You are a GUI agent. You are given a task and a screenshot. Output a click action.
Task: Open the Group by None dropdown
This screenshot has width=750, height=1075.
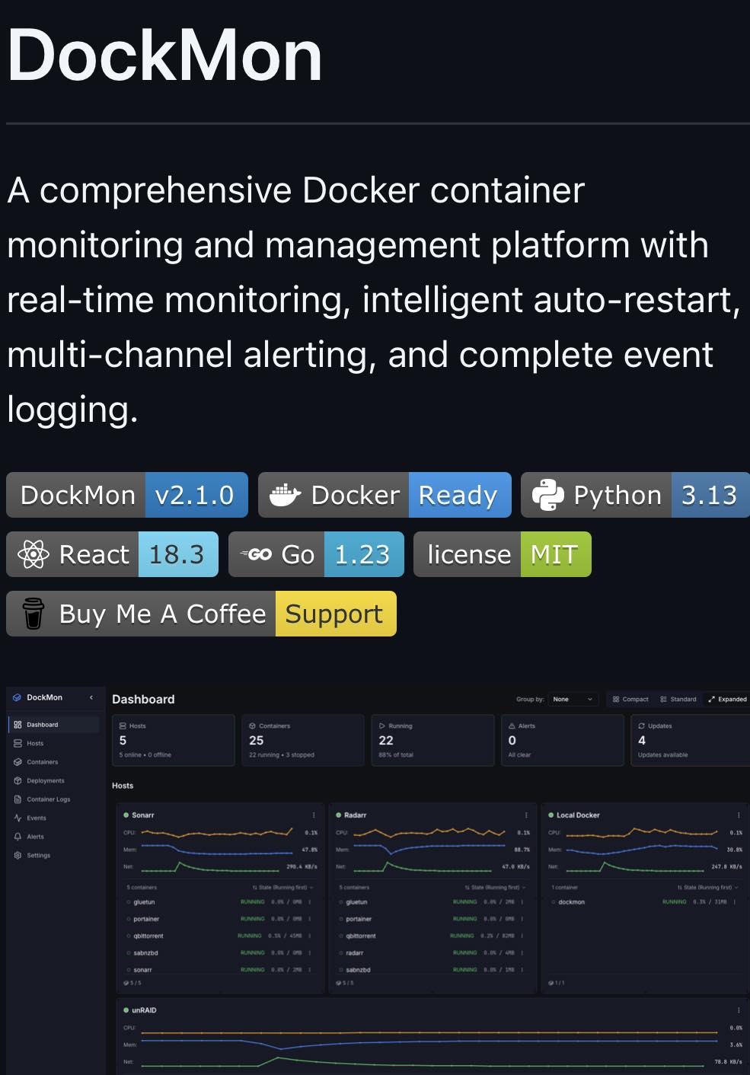(x=573, y=699)
